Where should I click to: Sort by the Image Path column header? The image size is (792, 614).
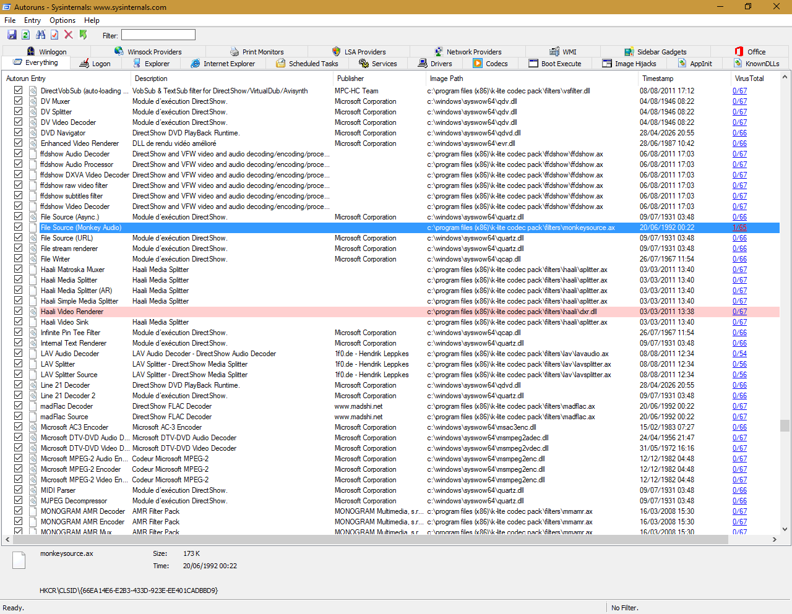[x=532, y=79]
